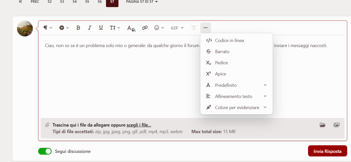Viewport: 351px width, 162px height.
Task: Click the insert image gallery icon
Action: [337, 125]
